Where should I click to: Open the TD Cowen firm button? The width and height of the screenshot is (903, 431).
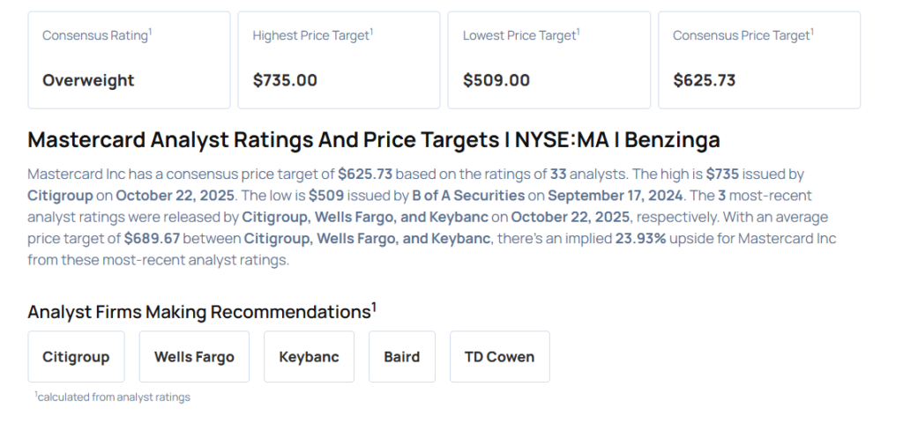coord(499,357)
